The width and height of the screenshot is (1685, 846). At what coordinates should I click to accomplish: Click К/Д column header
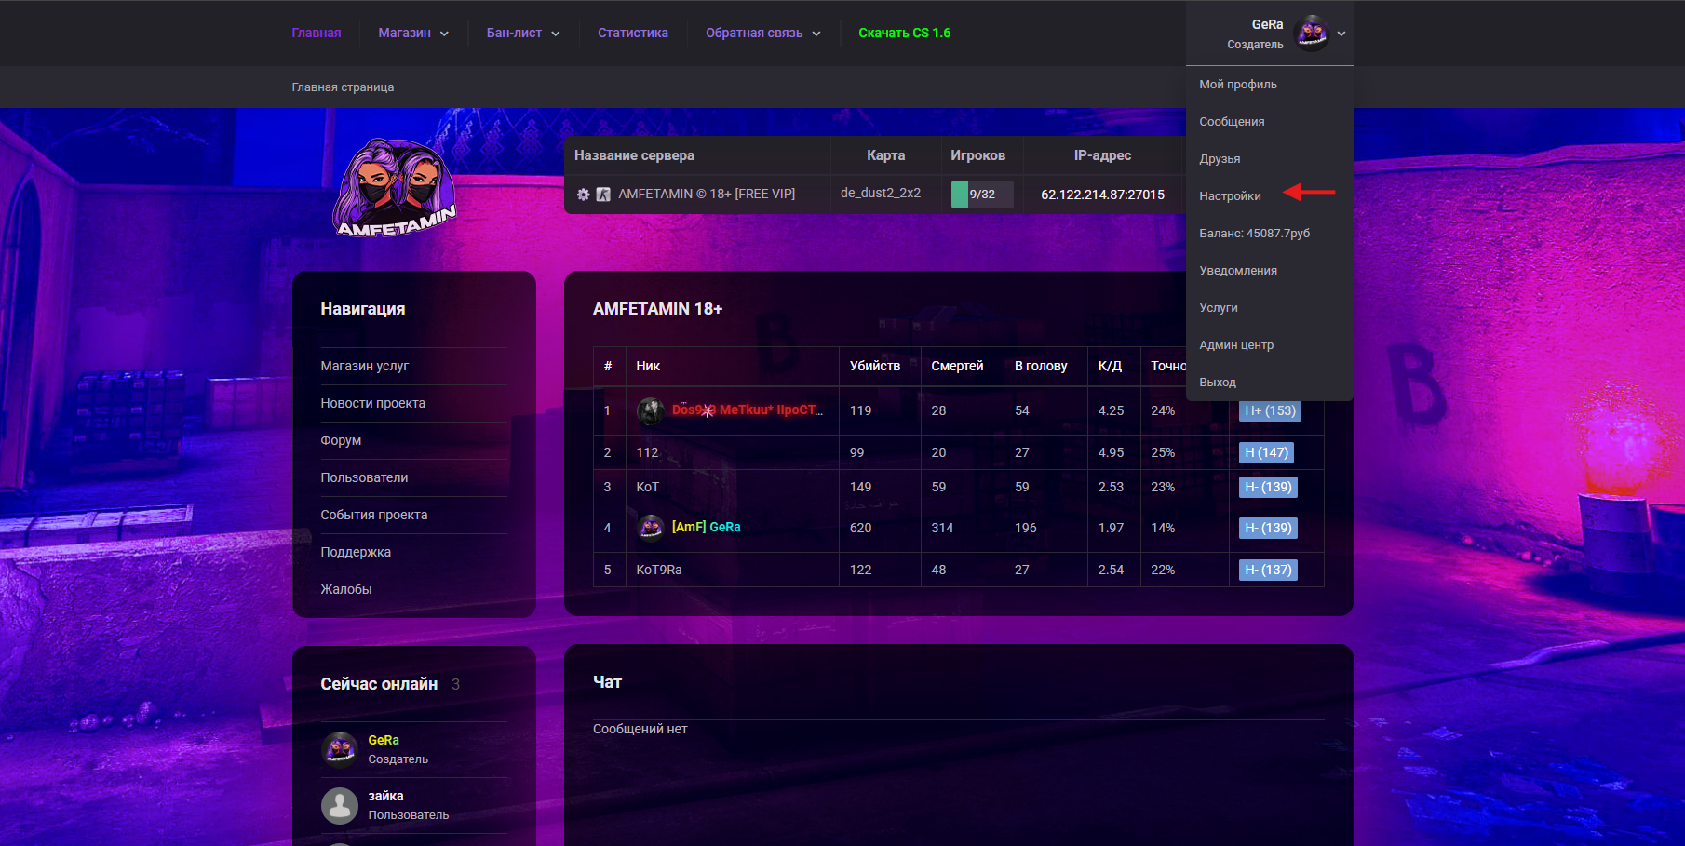[1110, 367]
